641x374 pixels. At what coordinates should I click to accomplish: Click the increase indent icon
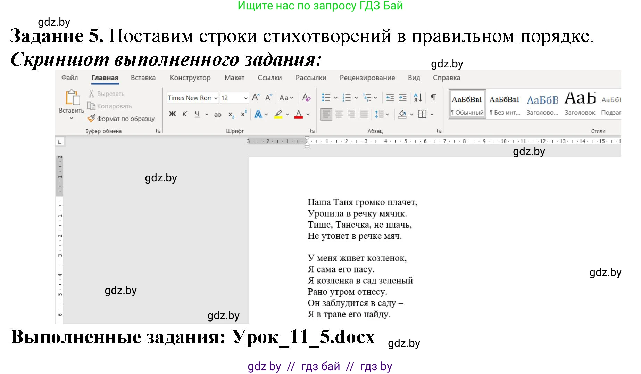pyautogui.click(x=403, y=98)
